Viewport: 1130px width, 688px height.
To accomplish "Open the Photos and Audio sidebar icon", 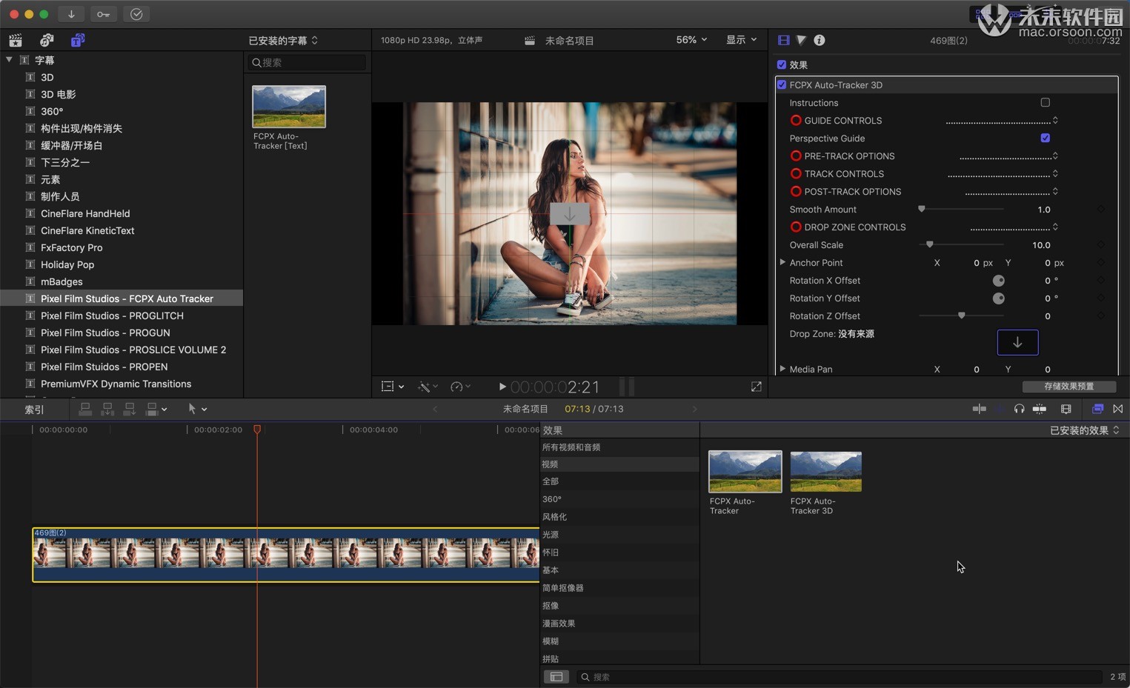I will tap(47, 40).
